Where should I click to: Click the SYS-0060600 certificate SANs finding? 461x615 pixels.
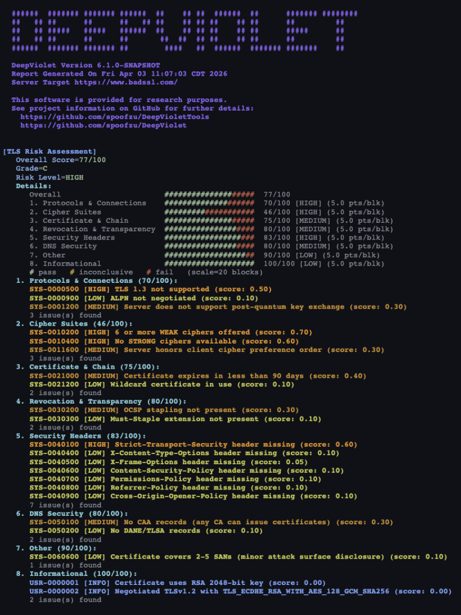[238, 557]
